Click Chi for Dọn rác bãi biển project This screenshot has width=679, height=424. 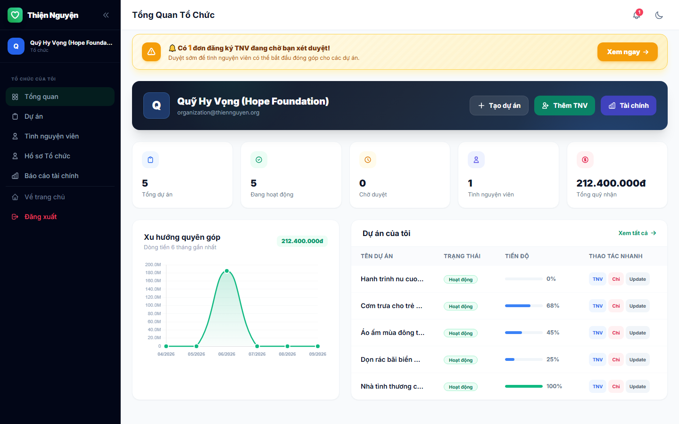click(x=616, y=359)
